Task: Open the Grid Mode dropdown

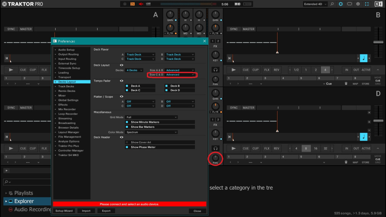Action: 151,117
